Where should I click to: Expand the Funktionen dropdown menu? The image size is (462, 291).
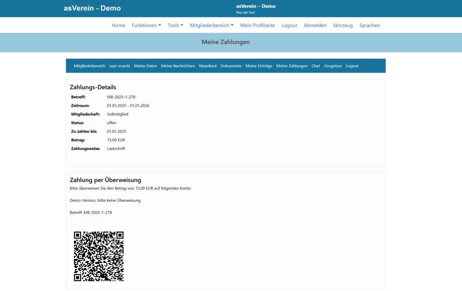pyautogui.click(x=147, y=25)
